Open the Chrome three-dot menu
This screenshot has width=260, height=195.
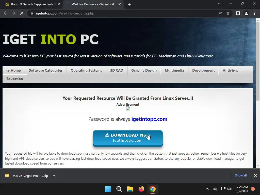pos(254,13)
